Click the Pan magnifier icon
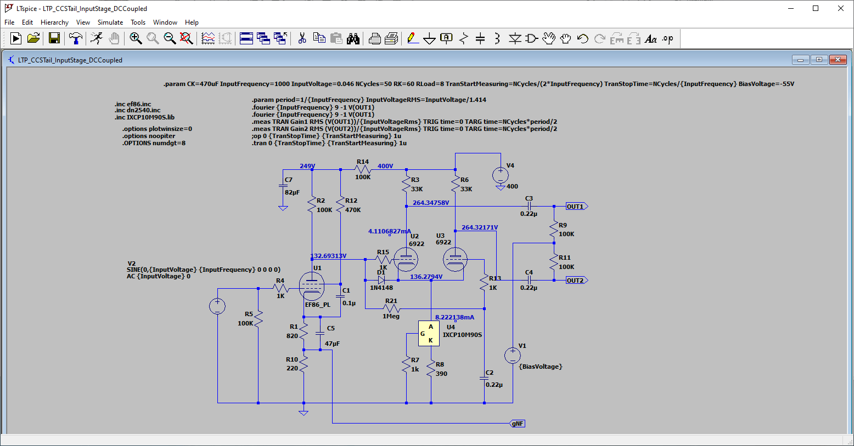Screen dimensions: 854x446 coord(153,38)
